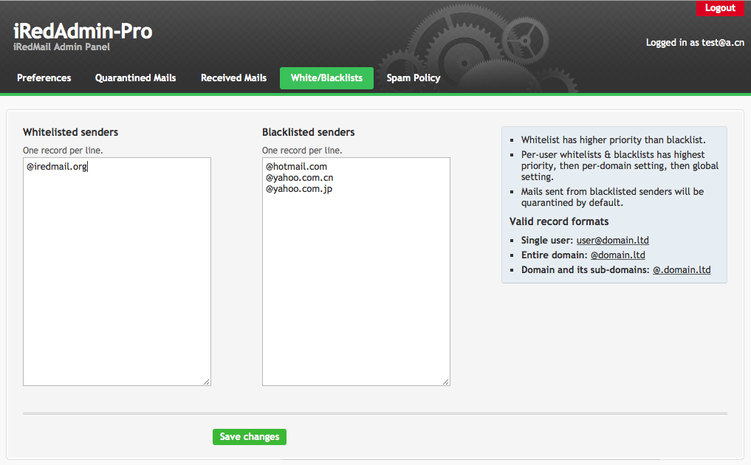Open the Spam Policy tab
Screen dimensions: 751x465
click(x=414, y=78)
